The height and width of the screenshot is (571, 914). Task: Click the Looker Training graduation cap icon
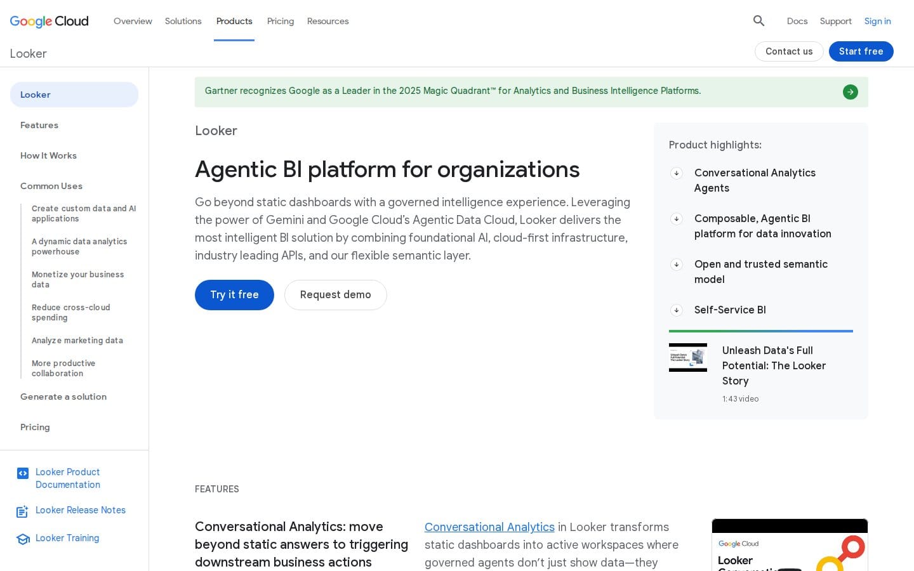pyautogui.click(x=23, y=539)
